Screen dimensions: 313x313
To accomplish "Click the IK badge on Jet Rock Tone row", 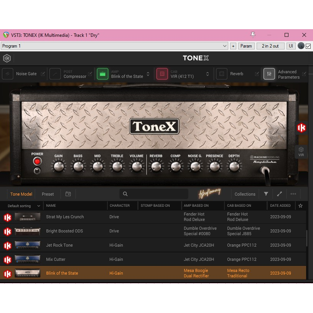I will [x=8, y=245].
